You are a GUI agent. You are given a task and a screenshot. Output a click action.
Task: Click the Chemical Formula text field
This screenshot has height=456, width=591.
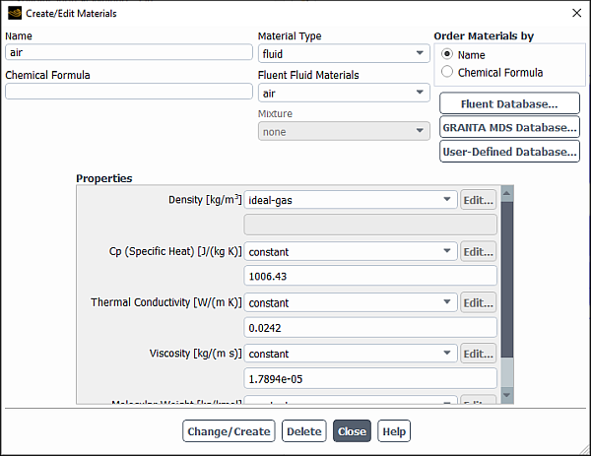(x=128, y=92)
